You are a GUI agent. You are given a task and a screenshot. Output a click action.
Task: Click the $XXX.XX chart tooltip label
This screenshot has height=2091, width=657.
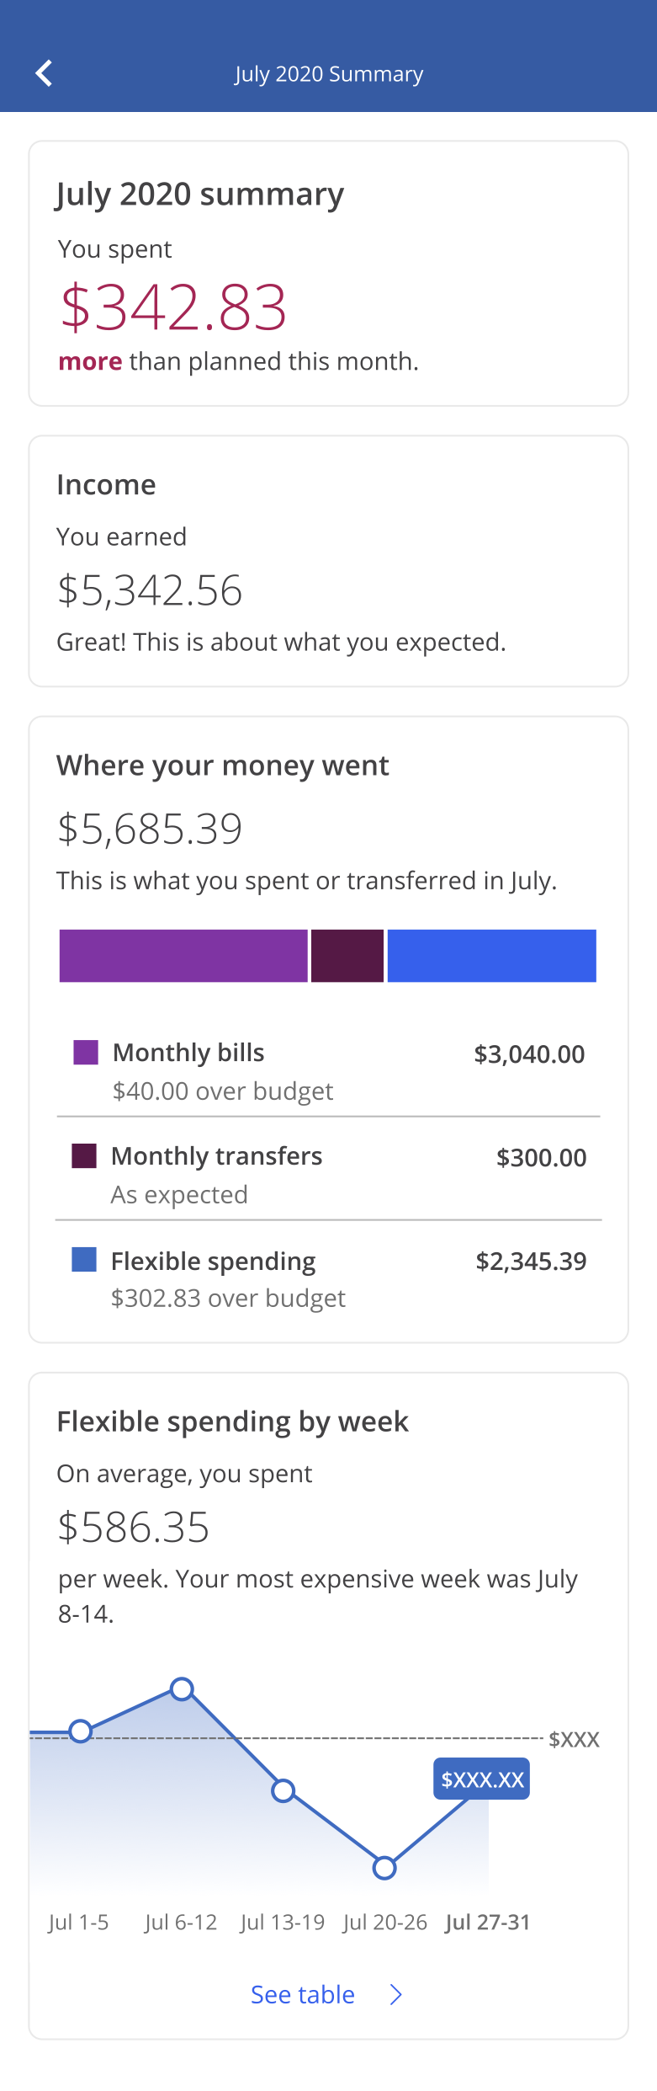coord(482,1779)
